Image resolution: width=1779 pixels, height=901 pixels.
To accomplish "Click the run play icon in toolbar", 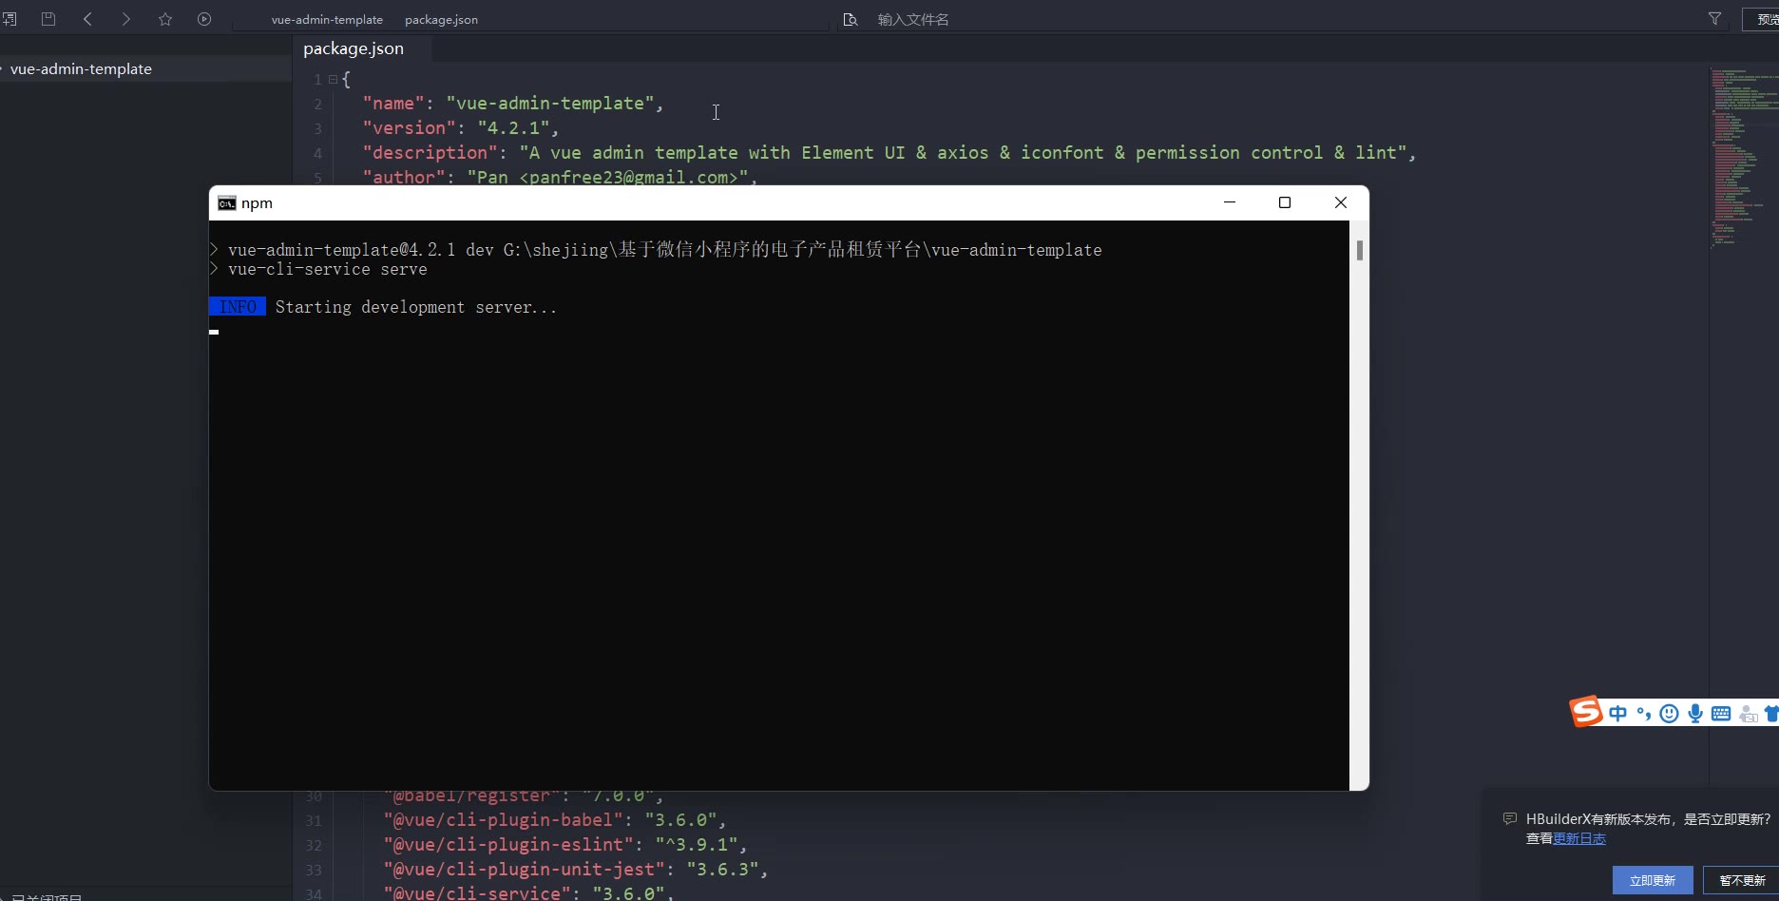I will [204, 19].
